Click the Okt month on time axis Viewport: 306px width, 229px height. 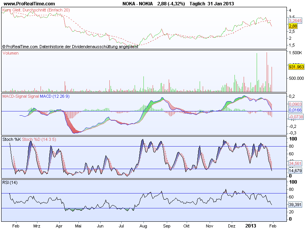click(186, 226)
